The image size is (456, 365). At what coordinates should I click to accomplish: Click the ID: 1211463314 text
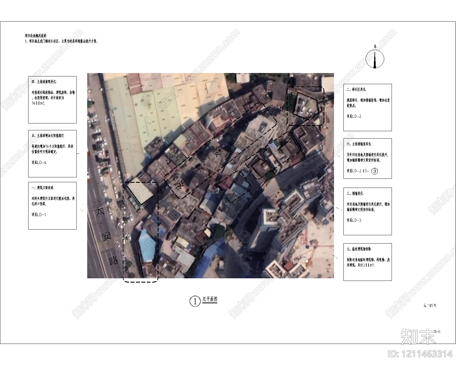420,354
